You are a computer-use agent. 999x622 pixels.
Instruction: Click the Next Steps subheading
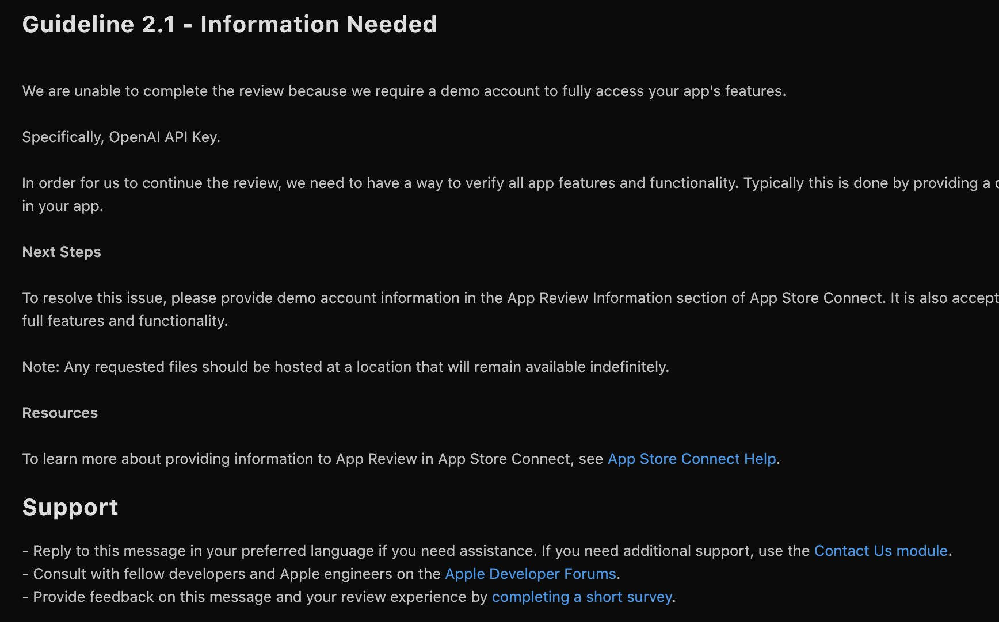pos(62,252)
